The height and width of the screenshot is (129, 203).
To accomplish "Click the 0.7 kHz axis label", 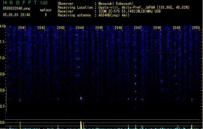I will coord(3,106).
